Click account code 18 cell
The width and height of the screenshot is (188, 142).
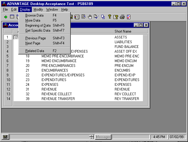(x=27, y=56)
